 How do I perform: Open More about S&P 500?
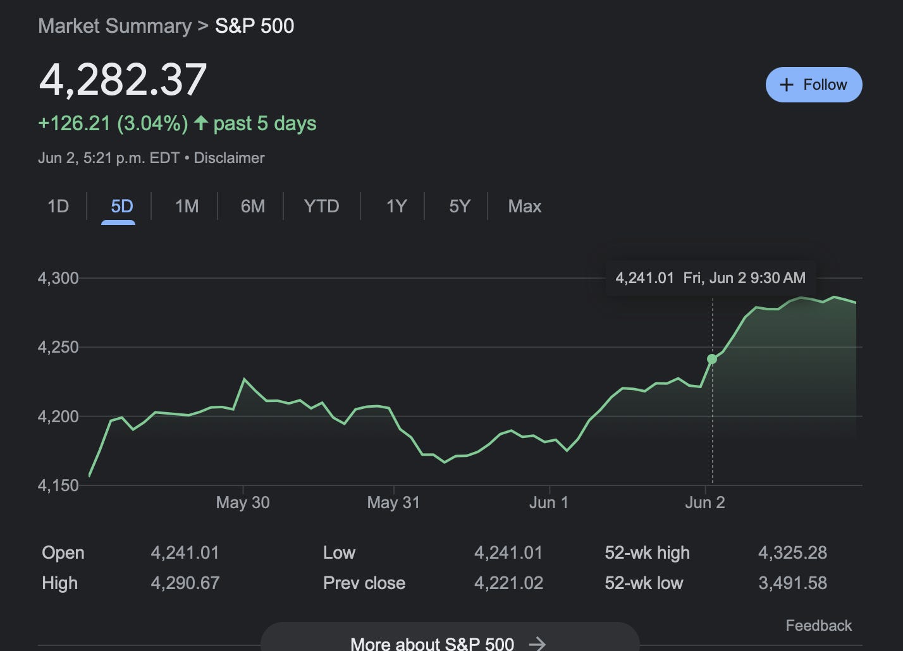[450, 637]
